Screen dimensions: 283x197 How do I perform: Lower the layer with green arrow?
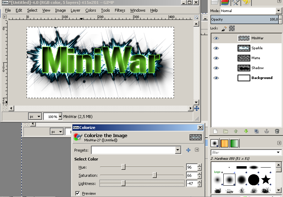(246, 131)
